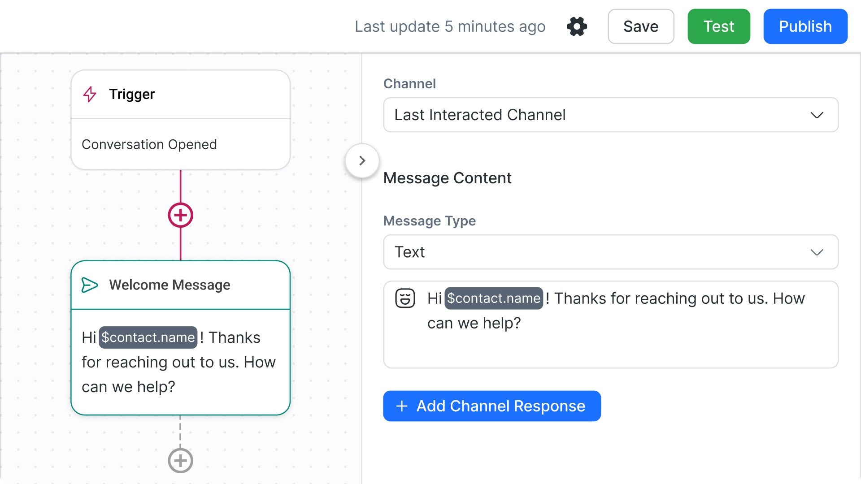Screen dimensions: 861x484
Task: Open workflow settings gear icon
Action: pos(577,26)
